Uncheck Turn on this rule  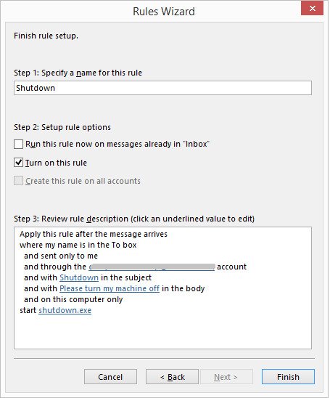(19, 163)
